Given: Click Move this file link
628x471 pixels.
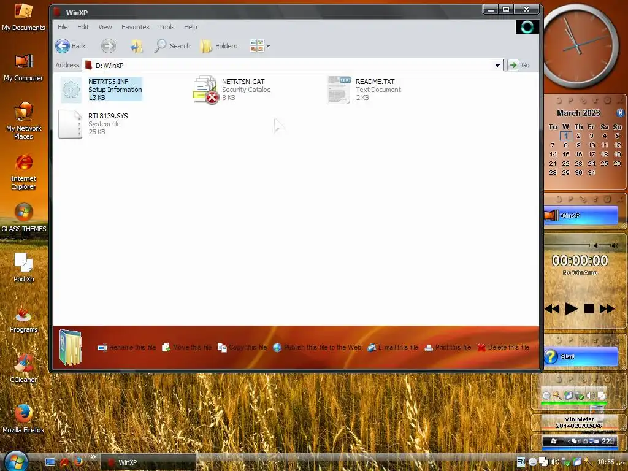Looking at the screenshot, I should coord(186,347).
